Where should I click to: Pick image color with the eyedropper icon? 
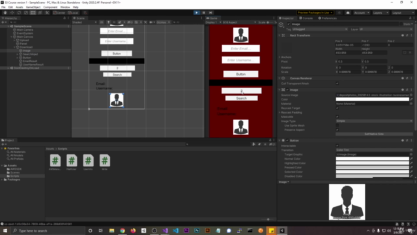[411, 99]
